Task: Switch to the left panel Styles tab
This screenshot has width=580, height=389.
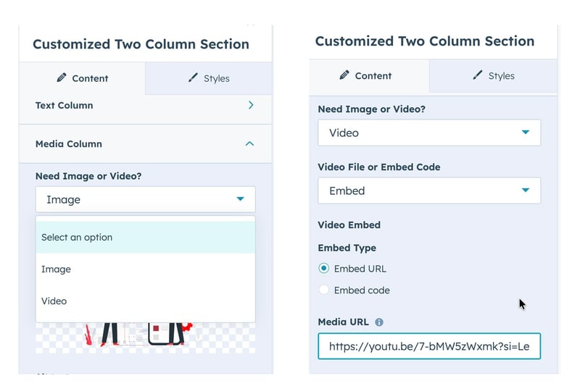Action: coord(209,78)
